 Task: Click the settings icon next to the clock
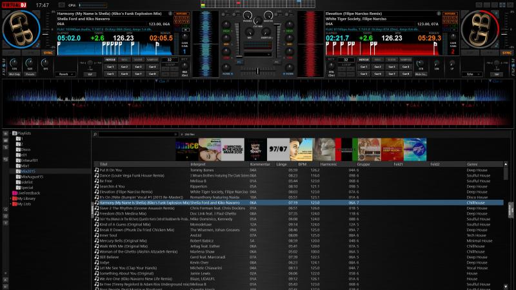click(x=61, y=5)
